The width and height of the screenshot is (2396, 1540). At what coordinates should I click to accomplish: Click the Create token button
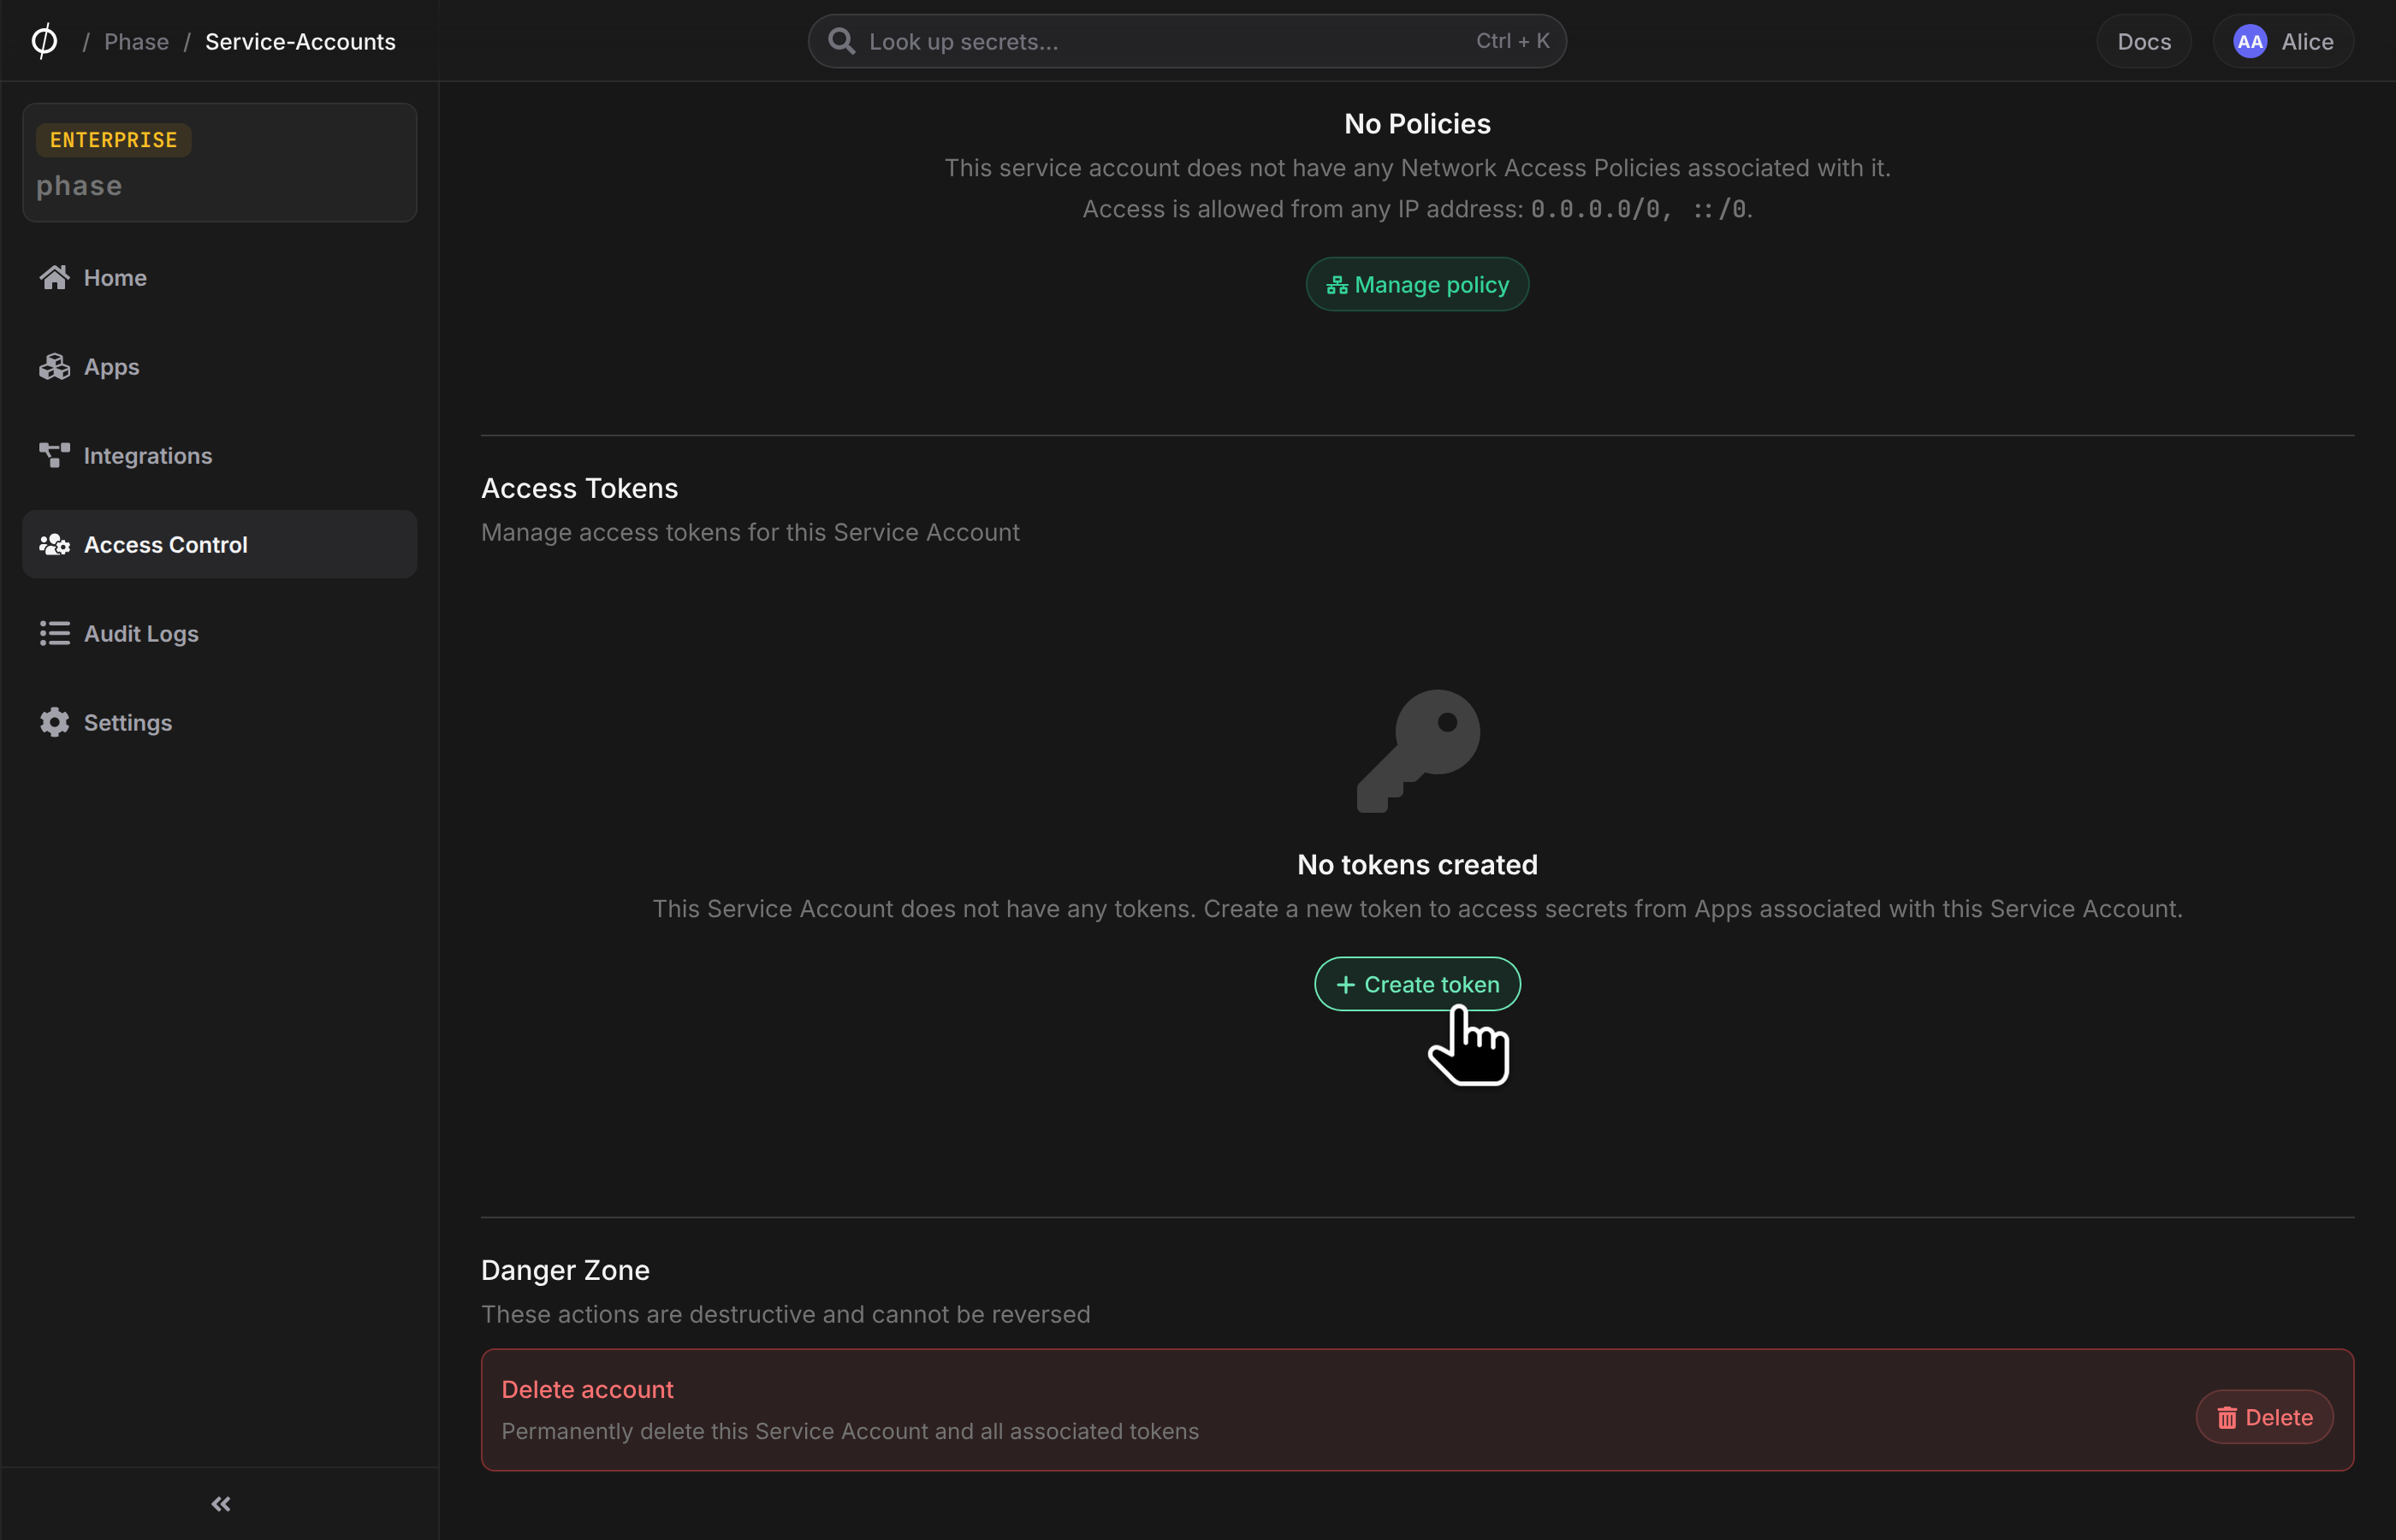(1417, 984)
